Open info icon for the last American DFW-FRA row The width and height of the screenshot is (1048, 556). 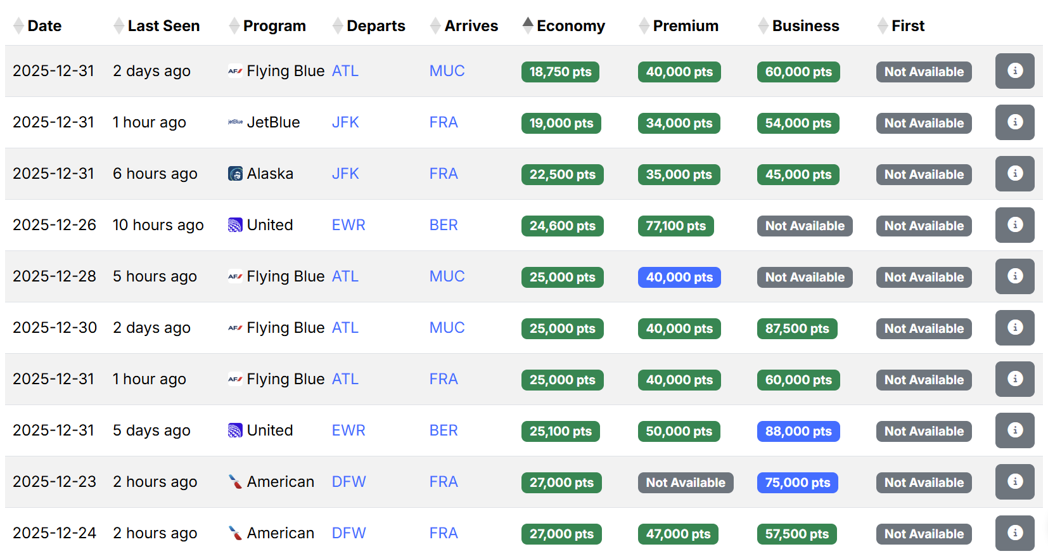click(x=1014, y=533)
